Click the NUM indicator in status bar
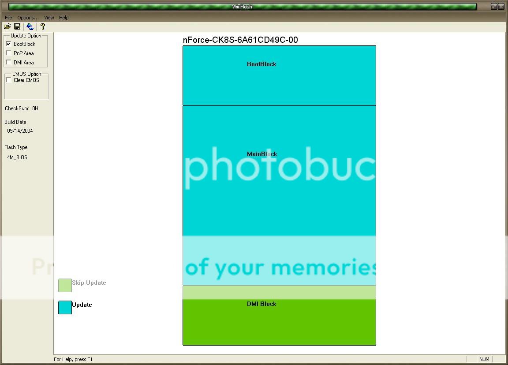 click(x=484, y=359)
